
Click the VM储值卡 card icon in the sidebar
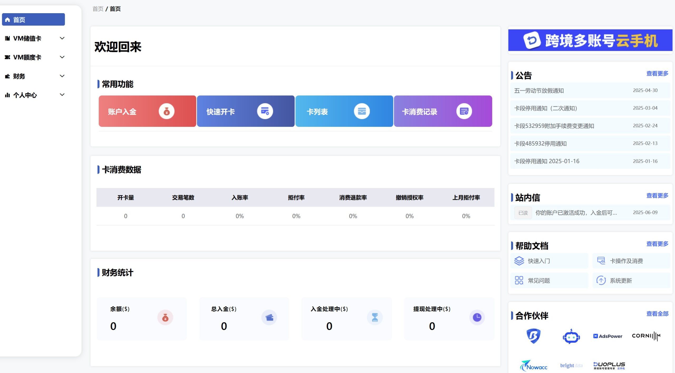pos(7,38)
